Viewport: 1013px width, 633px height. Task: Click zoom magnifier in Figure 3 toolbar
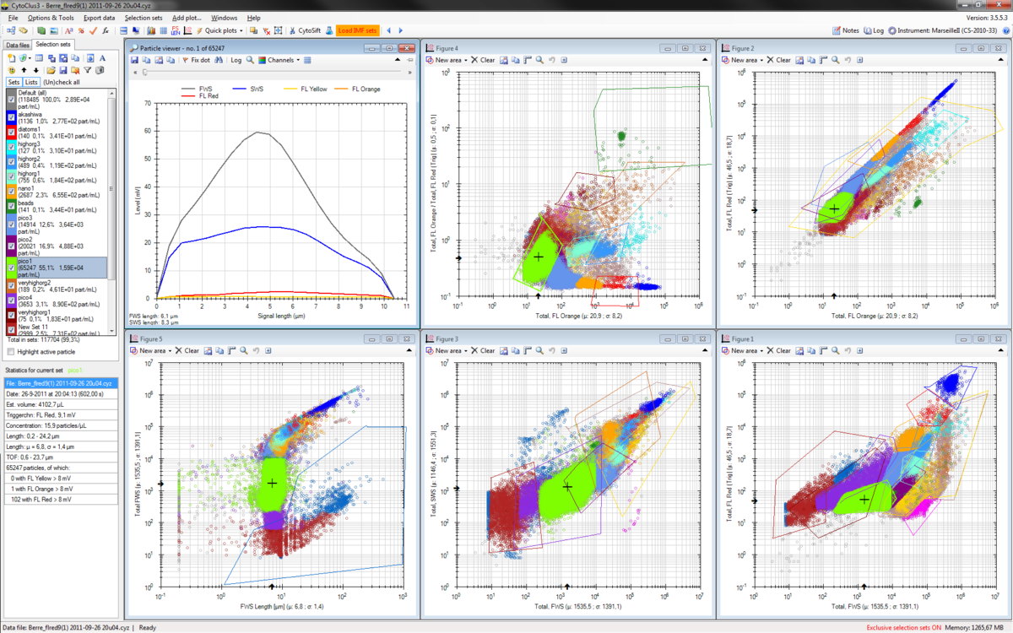coord(539,350)
